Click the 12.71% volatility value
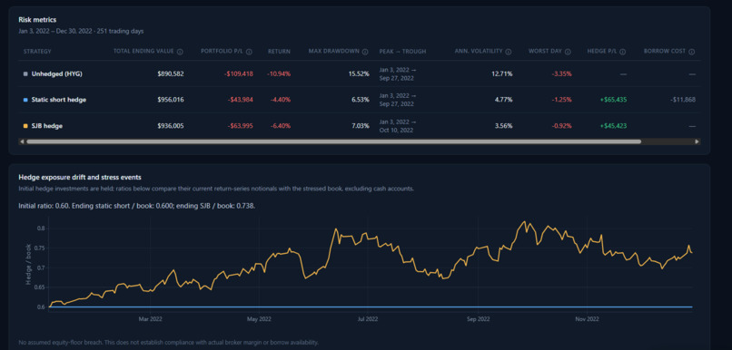 [x=502, y=73]
